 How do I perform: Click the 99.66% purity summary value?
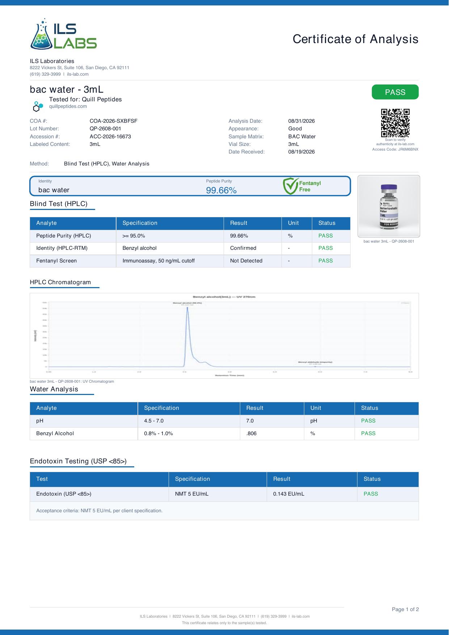pyautogui.click(x=221, y=190)
